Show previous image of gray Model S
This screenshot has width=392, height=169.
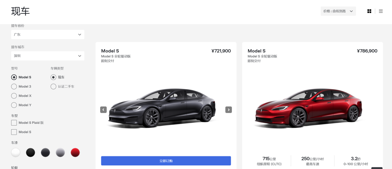(103, 110)
